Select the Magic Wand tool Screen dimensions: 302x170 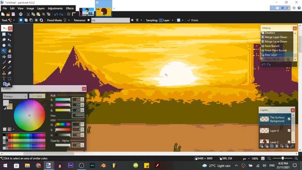pos(4,51)
